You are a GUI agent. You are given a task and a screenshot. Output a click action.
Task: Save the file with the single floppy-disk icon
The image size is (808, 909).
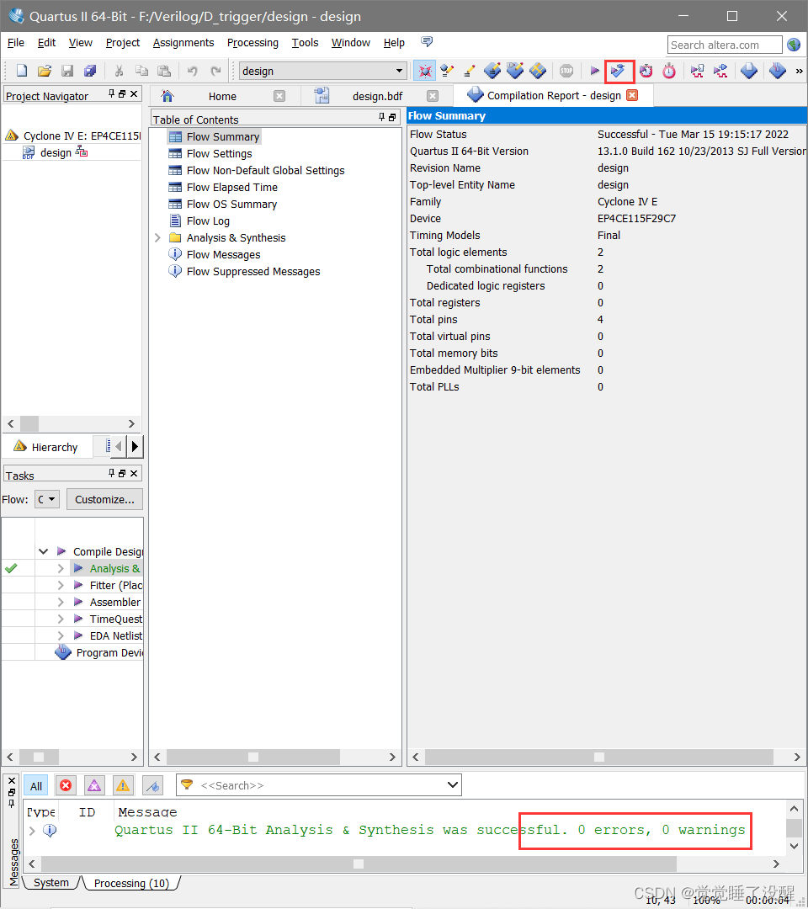tap(67, 71)
